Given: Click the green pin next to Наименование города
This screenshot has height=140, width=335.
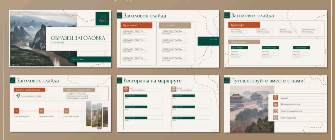Looking at the screenshot, I should click(x=18, y=96).
